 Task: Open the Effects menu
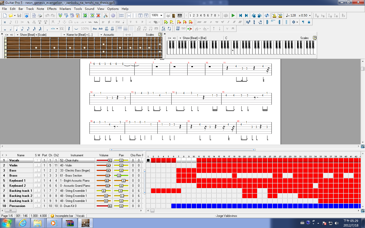[x=52, y=9]
